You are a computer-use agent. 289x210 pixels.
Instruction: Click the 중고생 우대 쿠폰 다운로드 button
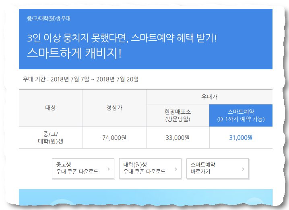pyautogui.click(x=83, y=168)
